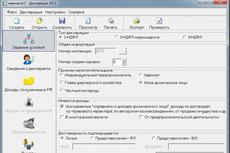
Task: Open the Сведения о декларанте section
Action: pyautogui.click(x=28, y=62)
